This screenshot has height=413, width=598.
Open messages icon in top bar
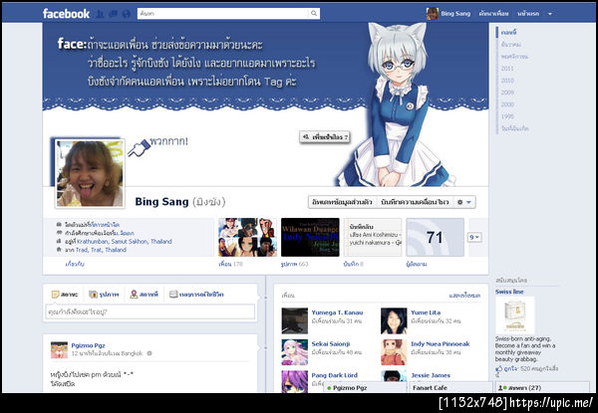coord(113,14)
